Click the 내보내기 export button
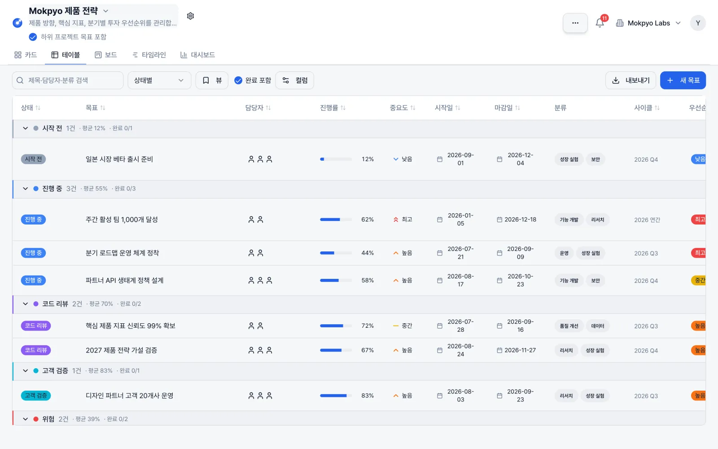The height and width of the screenshot is (449, 718). [x=630, y=80]
